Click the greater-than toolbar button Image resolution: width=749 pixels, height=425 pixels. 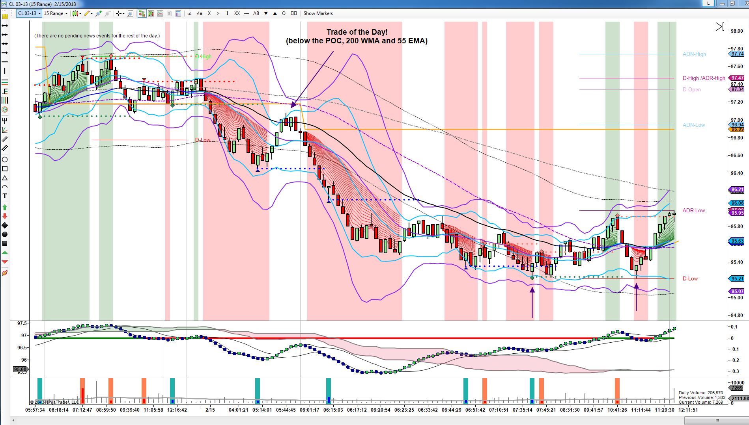click(218, 13)
